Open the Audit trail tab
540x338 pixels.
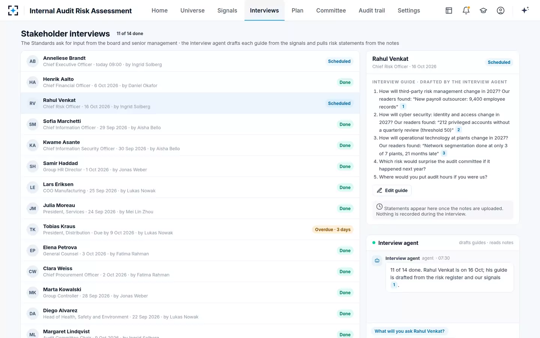tap(372, 11)
